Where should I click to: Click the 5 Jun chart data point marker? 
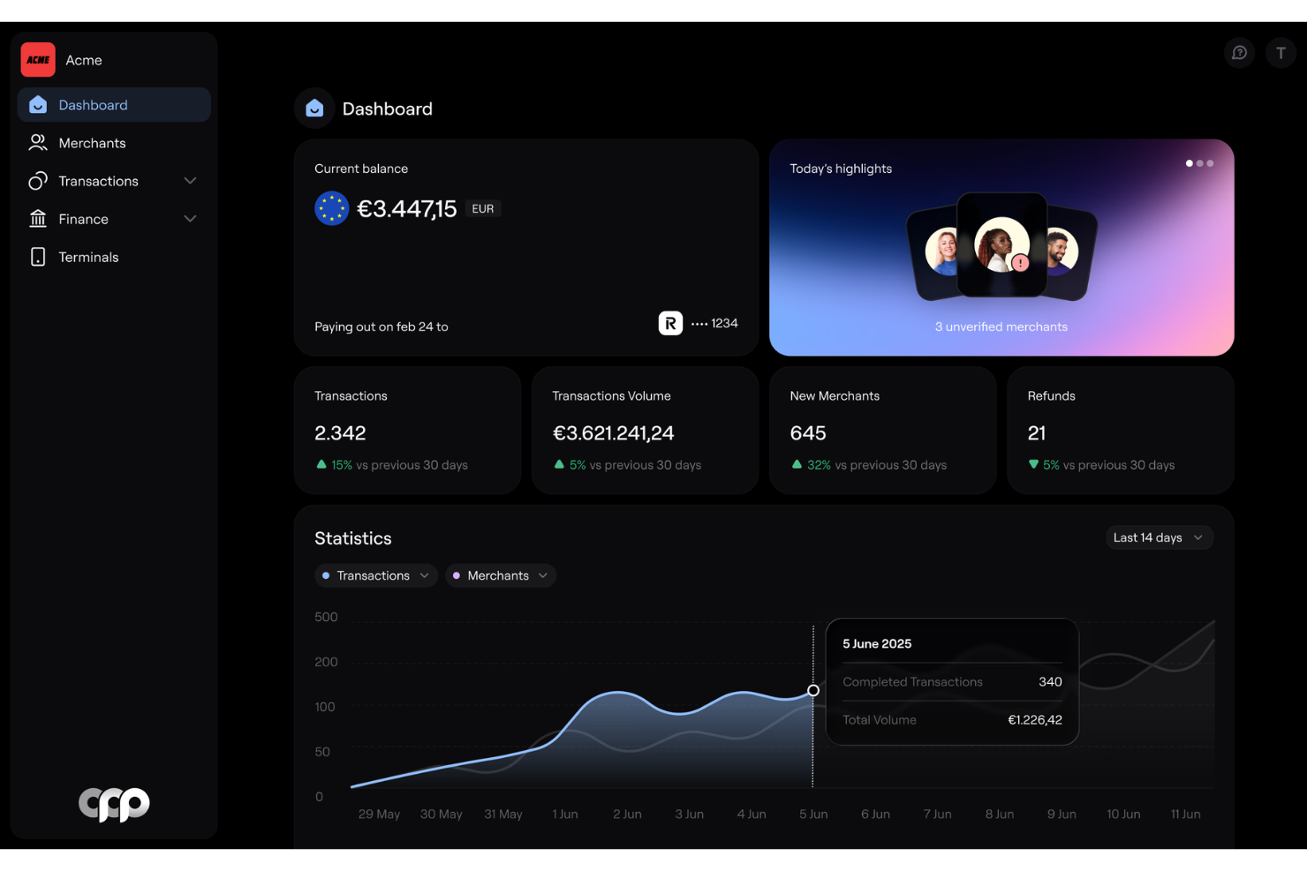[813, 691]
